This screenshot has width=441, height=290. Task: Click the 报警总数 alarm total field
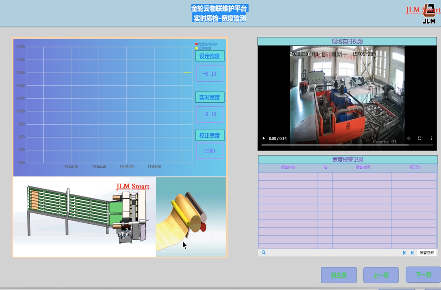[x=427, y=253]
